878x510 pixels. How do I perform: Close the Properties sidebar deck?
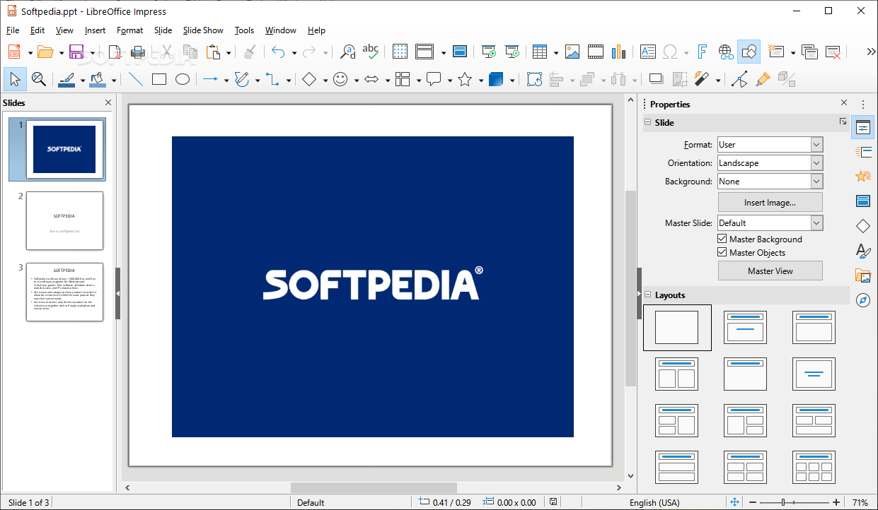tap(843, 103)
